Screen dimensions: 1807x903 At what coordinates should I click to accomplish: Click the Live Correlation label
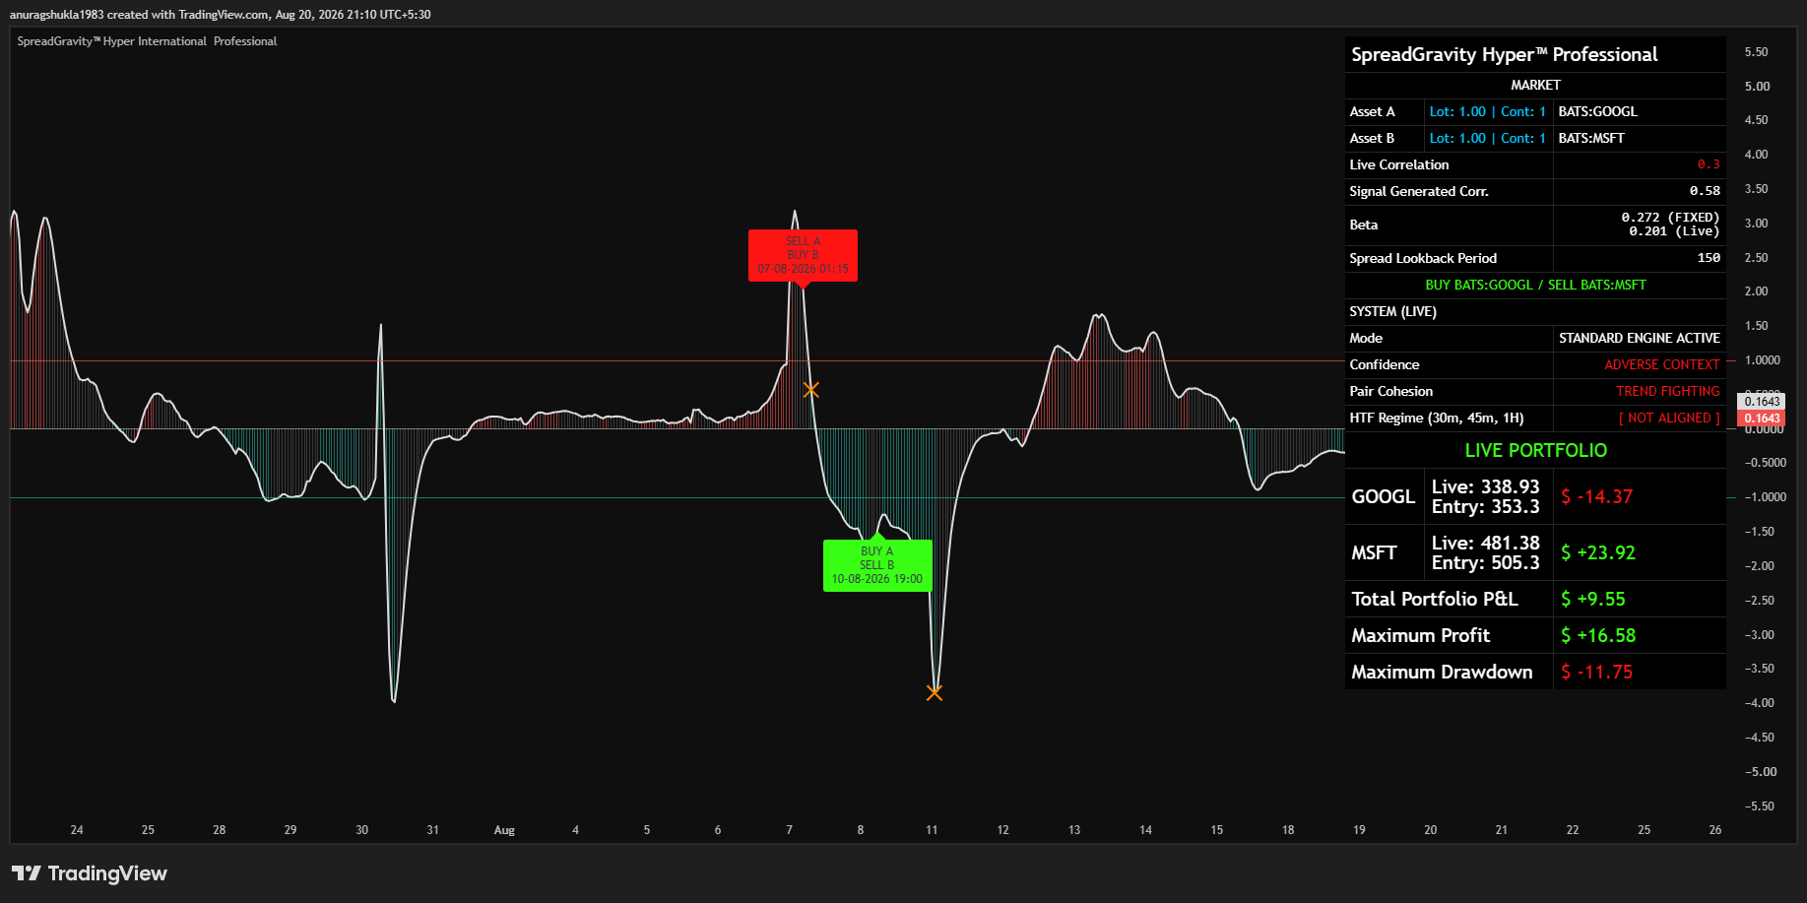[1398, 165]
